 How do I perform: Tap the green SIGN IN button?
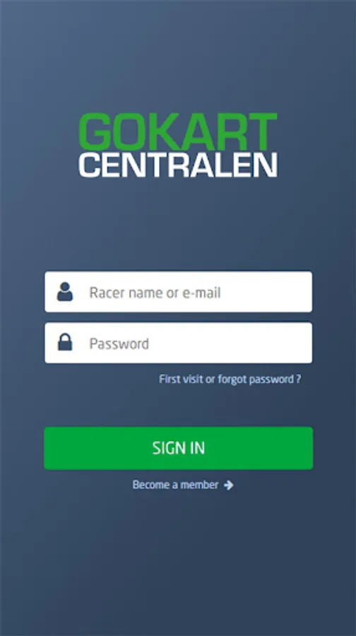[x=179, y=448]
